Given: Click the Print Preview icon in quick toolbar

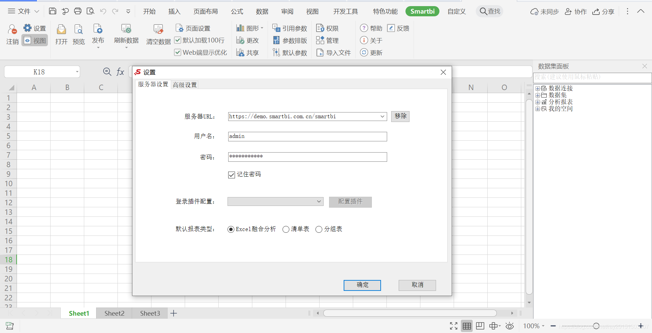Looking at the screenshot, I should point(90,11).
